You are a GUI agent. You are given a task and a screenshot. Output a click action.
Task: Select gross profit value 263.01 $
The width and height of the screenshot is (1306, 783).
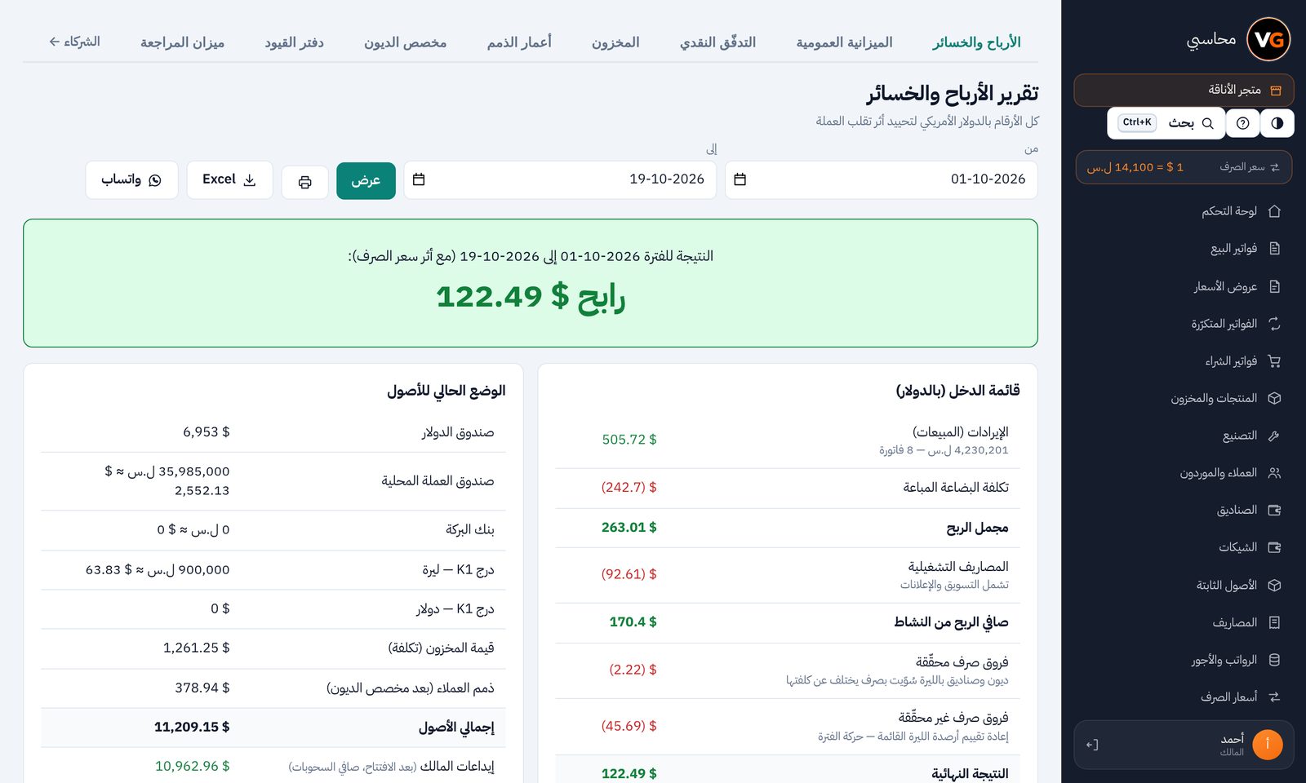629,528
